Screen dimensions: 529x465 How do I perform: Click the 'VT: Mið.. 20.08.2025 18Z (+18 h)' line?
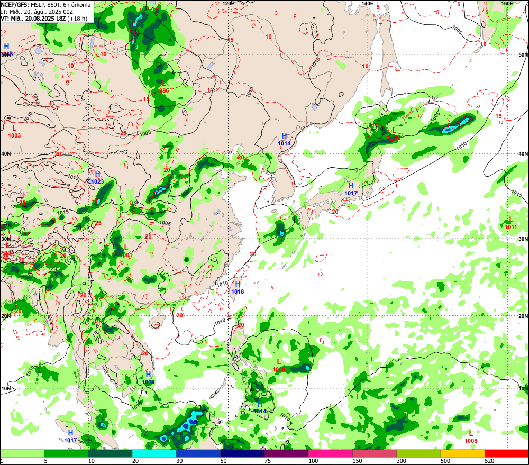tap(44, 19)
